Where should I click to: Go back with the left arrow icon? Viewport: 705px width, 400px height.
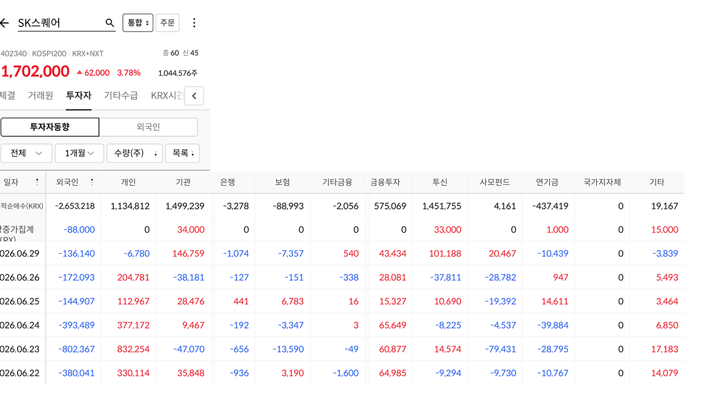(5, 23)
